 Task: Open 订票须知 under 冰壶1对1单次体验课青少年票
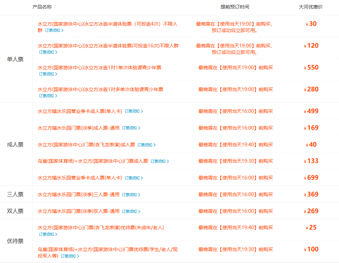click(48, 74)
